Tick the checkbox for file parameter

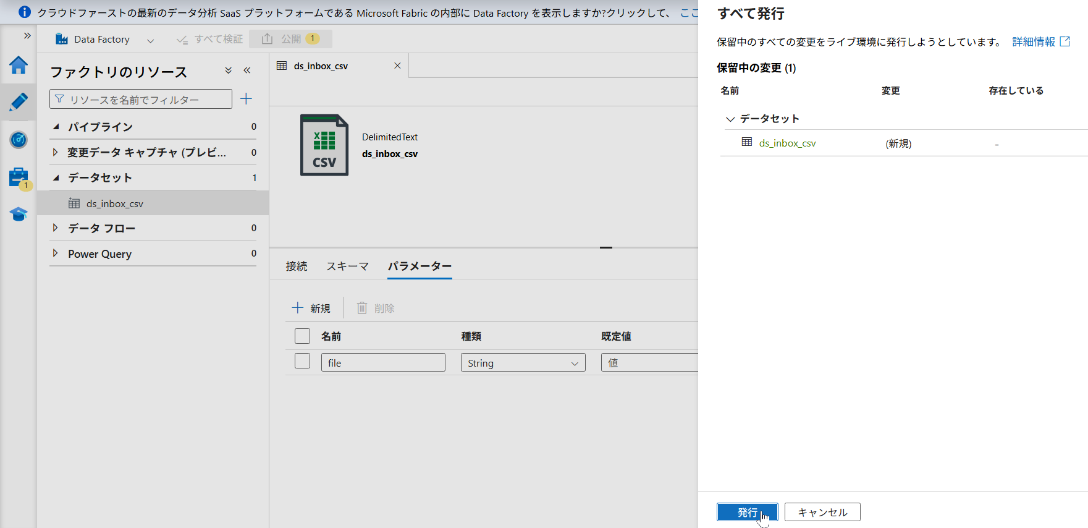pos(302,361)
